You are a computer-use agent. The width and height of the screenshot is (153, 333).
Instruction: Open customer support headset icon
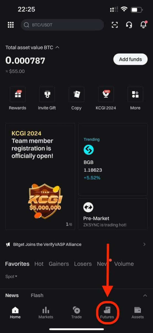129,25
